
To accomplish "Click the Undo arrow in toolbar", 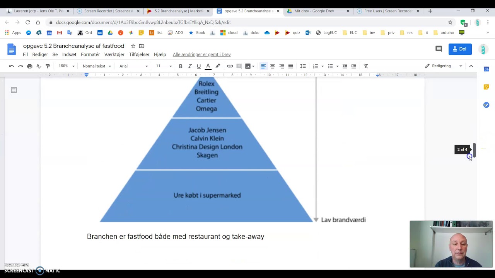I will point(12,66).
